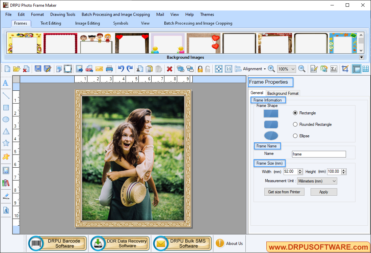Open the Crop tool on the toolbar
The width and height of the screenshot is (371, 253).
coord(345,68)
